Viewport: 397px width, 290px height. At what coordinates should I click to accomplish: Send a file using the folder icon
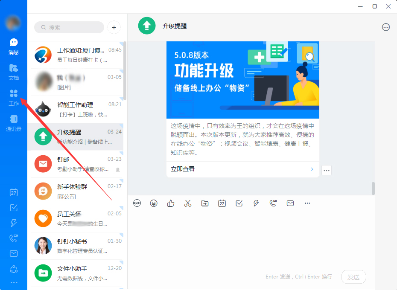coord(205,203)
